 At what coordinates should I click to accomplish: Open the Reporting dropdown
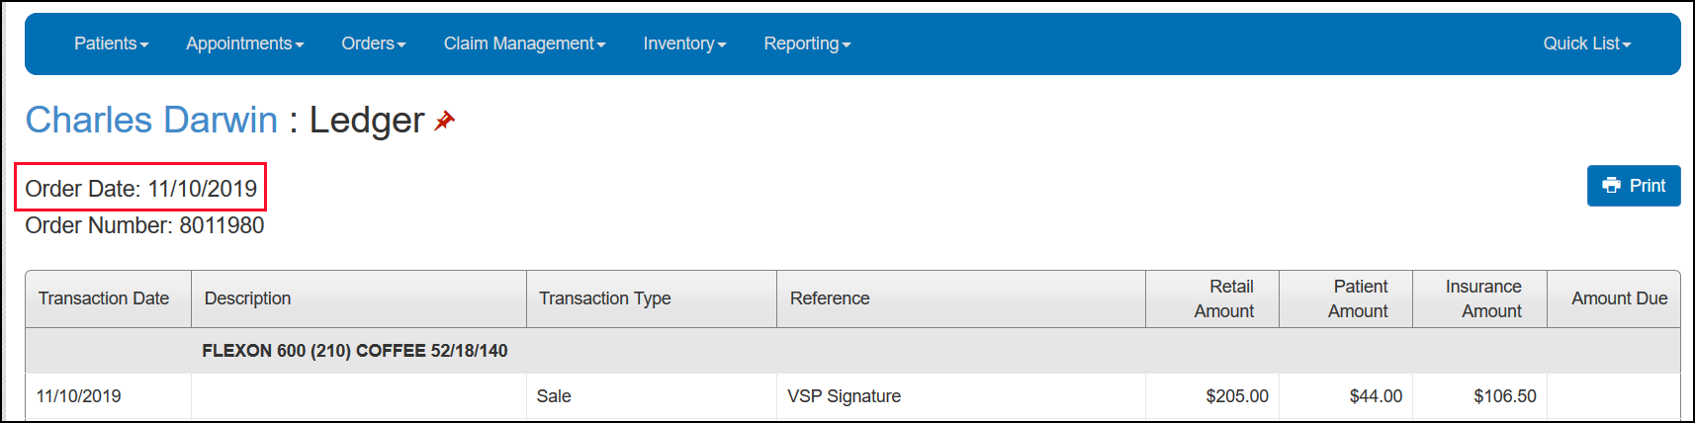[x=807, y=43]
